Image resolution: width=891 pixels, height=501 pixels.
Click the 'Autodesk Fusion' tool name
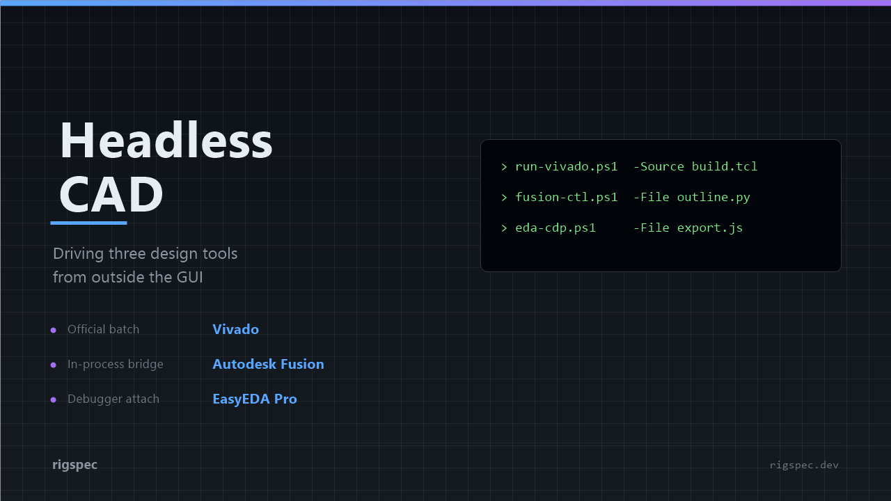(268, 364)
